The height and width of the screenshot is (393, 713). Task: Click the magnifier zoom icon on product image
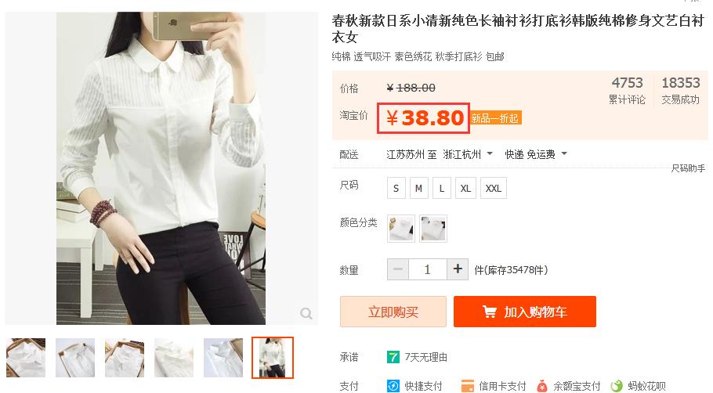coord(306,313)
